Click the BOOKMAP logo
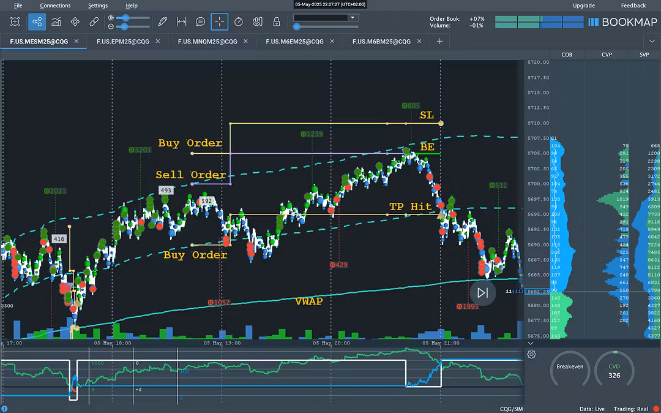661x413 pixels. [622, 22]
